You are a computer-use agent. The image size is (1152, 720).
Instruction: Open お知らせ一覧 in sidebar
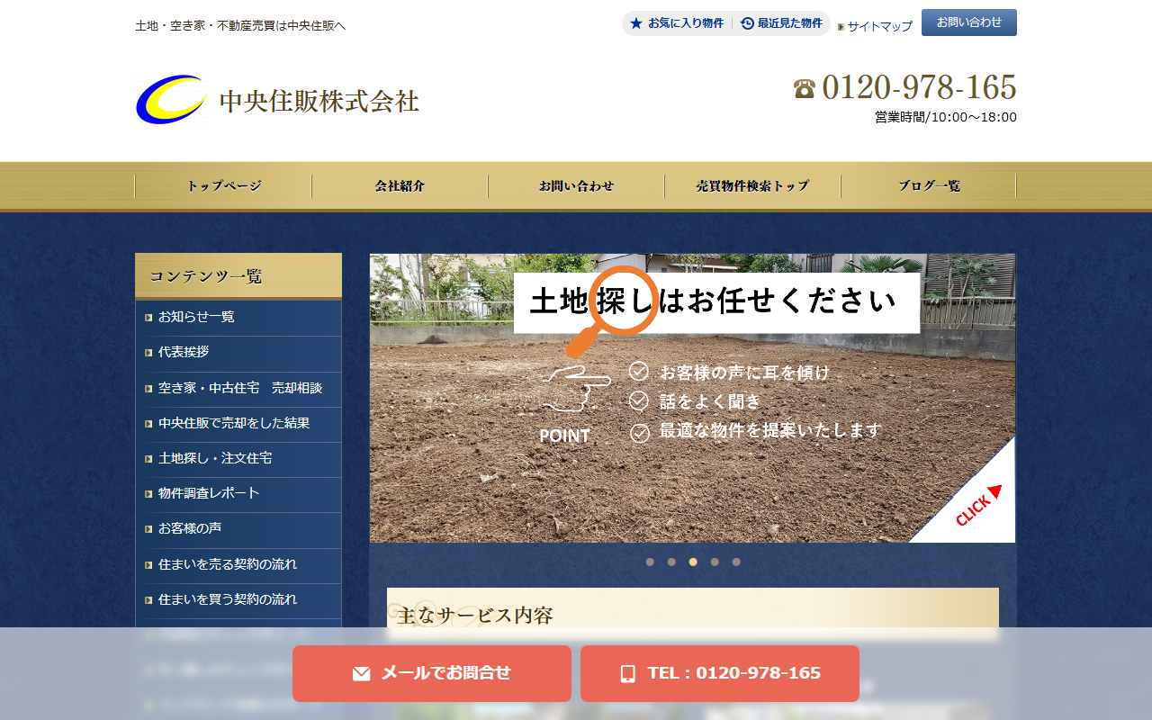238,318
